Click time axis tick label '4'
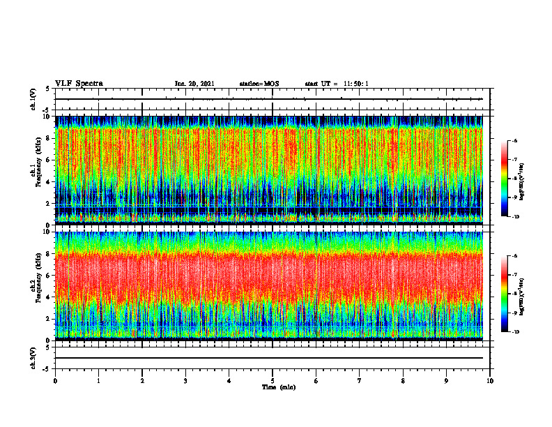The height and width of the screenshot is (427, 552). pyautogui.click(x=229, y=381)
